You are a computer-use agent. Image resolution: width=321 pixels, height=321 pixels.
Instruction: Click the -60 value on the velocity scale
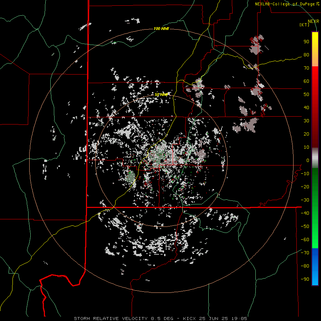click(x=305, y=240)
